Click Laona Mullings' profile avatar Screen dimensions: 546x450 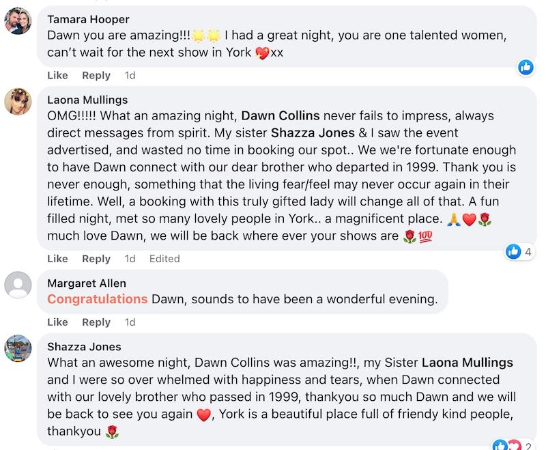(x=18, y=101)
